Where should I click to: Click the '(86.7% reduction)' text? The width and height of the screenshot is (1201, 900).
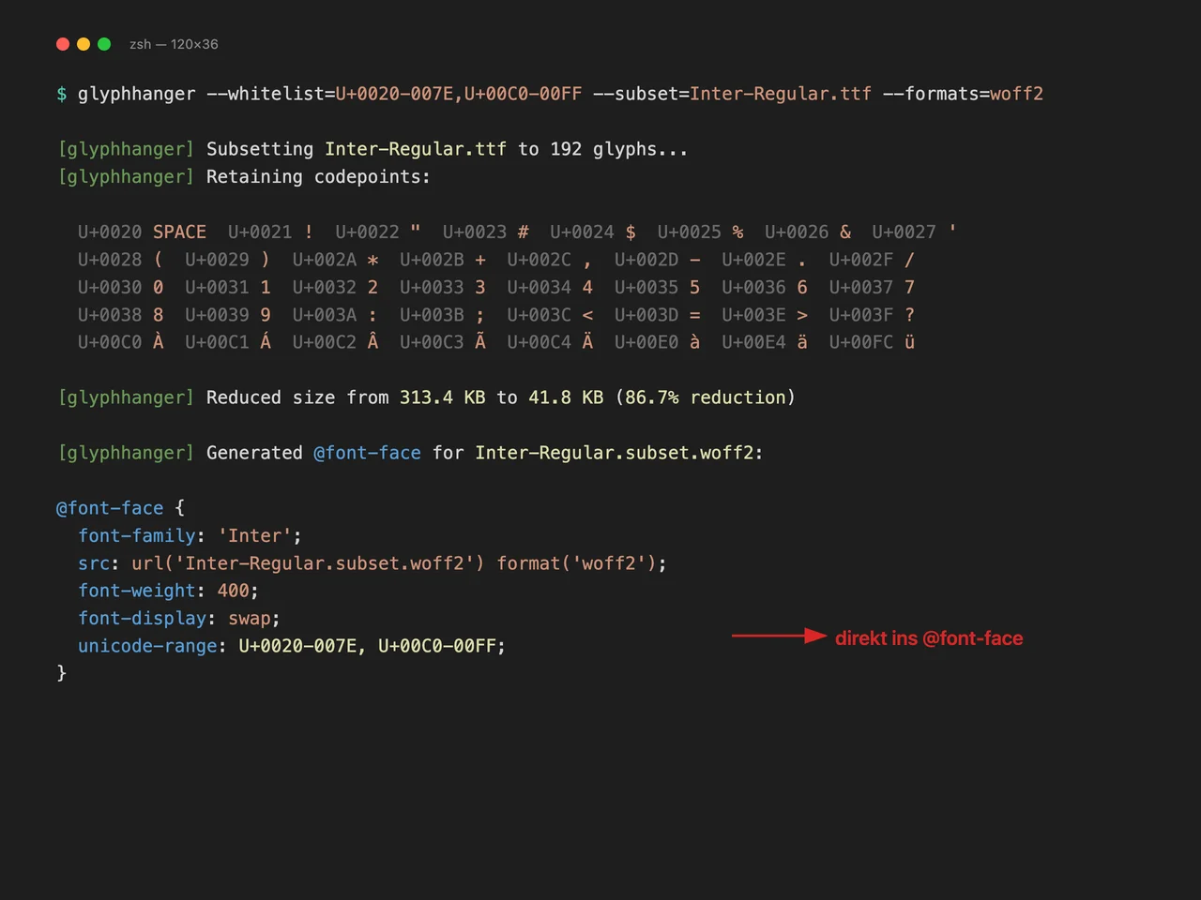(706, 397)
